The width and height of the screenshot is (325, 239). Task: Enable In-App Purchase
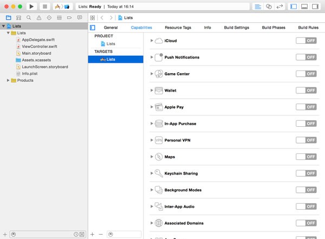(306, 124)
